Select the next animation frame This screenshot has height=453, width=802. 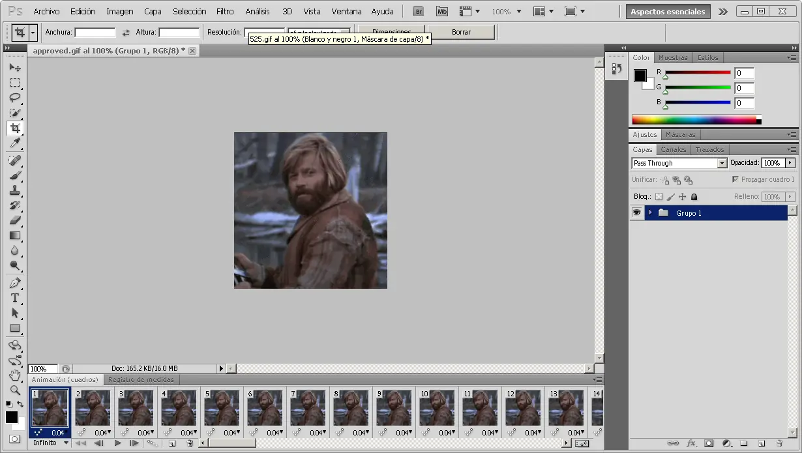click(134, 443)
